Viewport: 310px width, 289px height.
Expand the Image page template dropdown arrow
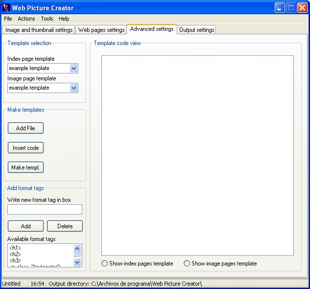point(74,88)
